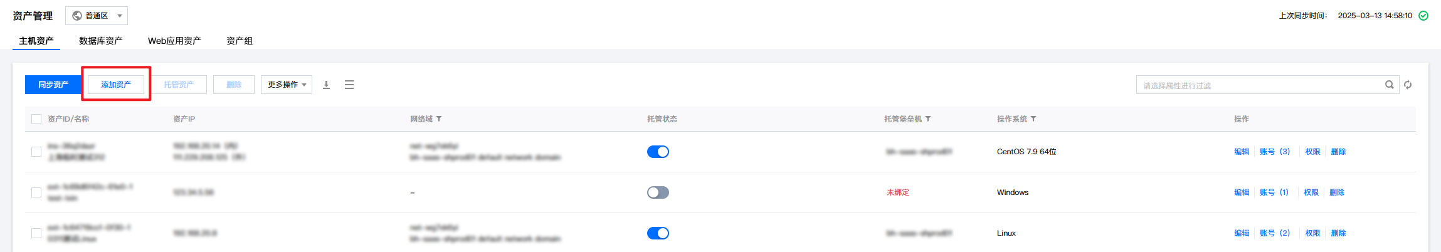Open the column settings list icon
The image size is (1441, 252).
click(349, 85)
